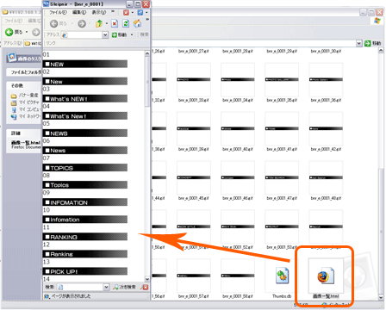Open the ファイル menu in Sleipnir
Image resolution: width=386 pixels, height=310 pixels.
coord(58,12)
